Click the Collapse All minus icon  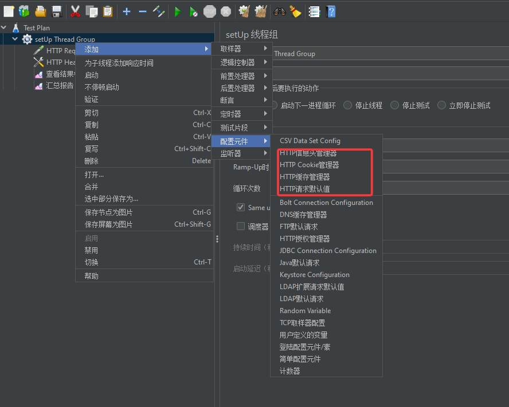coord(143,11)
